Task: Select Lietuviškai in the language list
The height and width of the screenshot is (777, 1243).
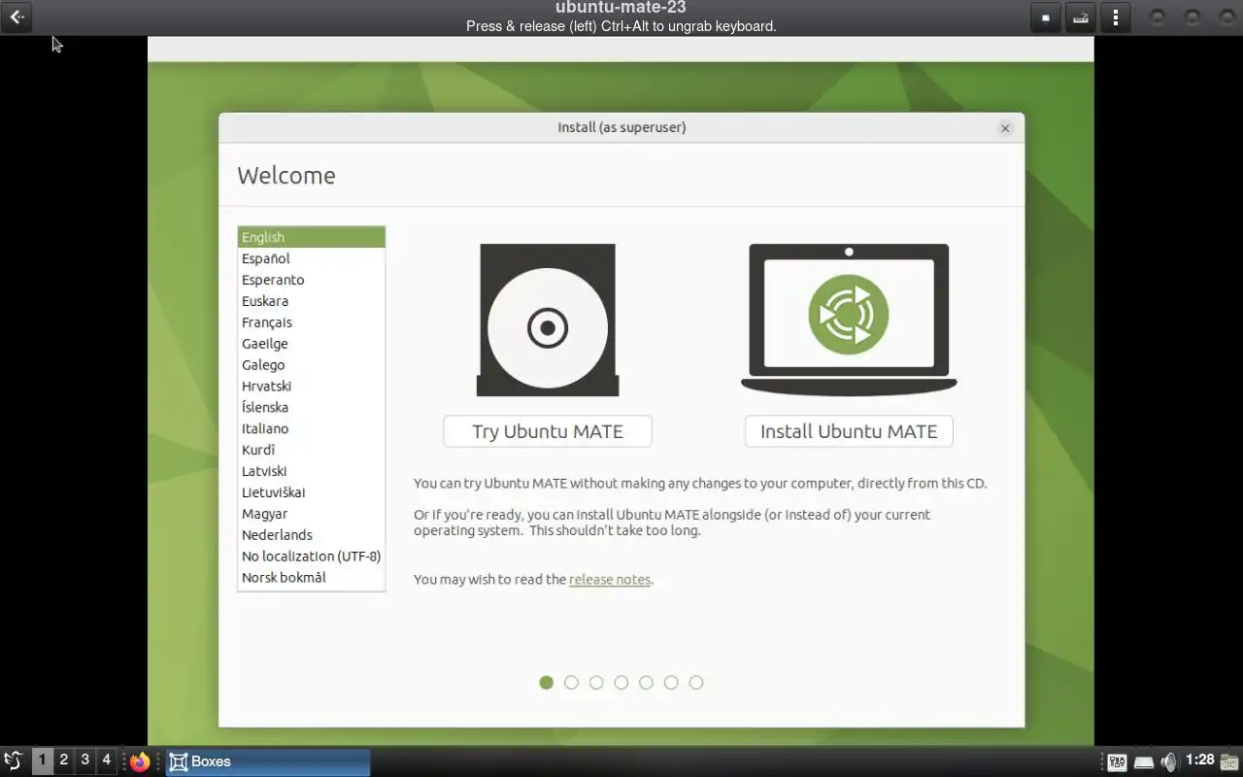Action: 312,492
